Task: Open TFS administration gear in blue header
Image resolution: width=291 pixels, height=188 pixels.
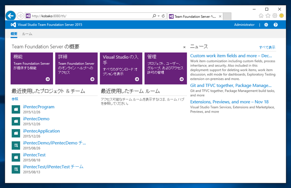Action: point(266,25)
